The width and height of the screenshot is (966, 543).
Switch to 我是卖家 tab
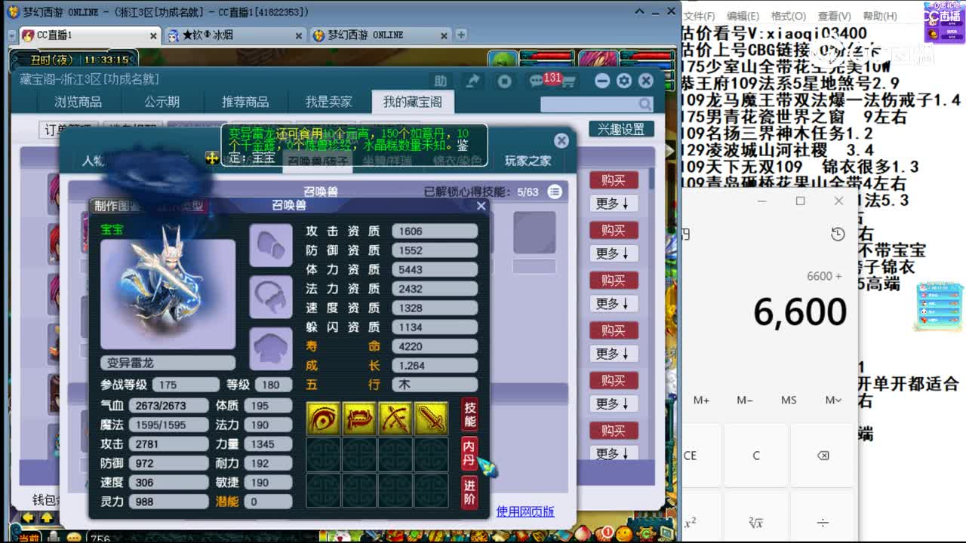(328, 102)
